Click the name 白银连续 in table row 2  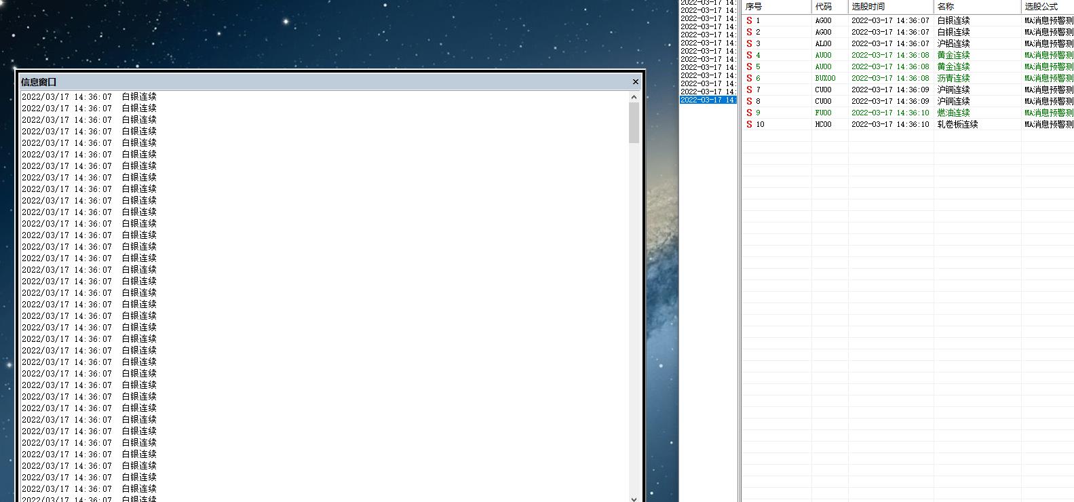pos(953,32)
